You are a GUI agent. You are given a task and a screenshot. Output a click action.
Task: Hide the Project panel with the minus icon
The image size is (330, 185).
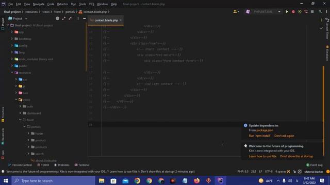84,18
